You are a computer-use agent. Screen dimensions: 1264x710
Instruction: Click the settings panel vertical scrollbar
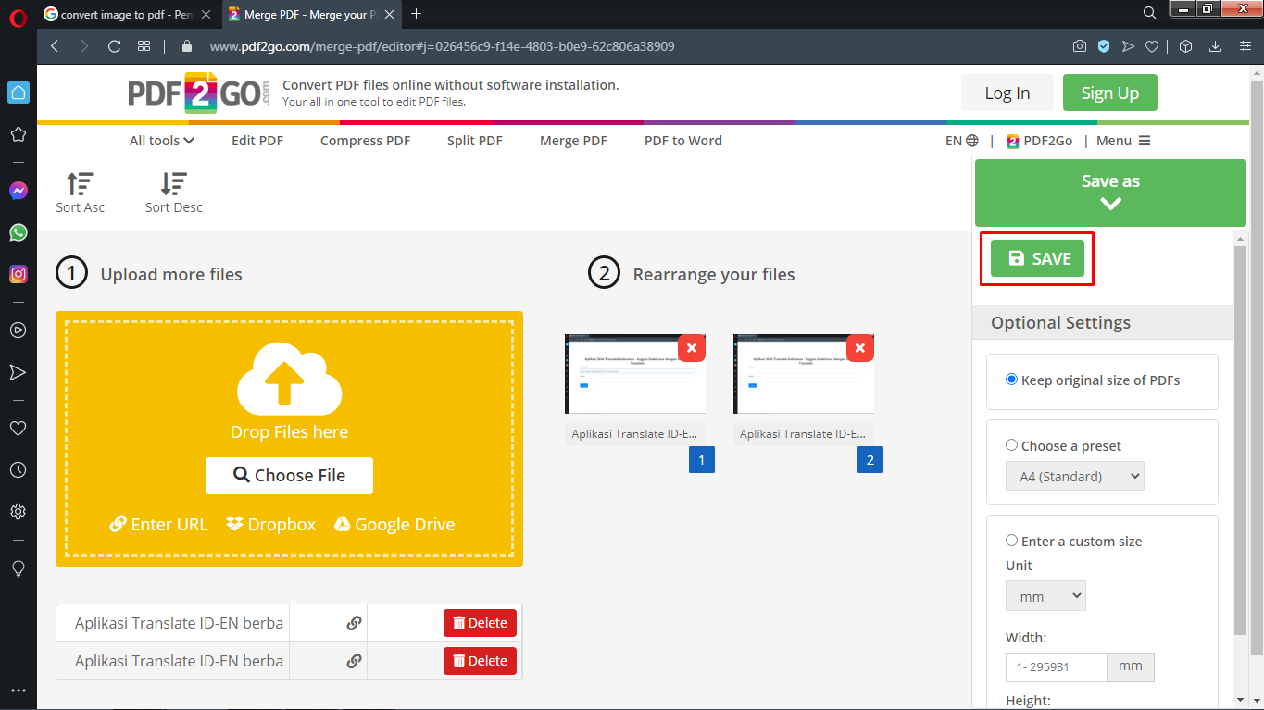tap(1240, 440)
